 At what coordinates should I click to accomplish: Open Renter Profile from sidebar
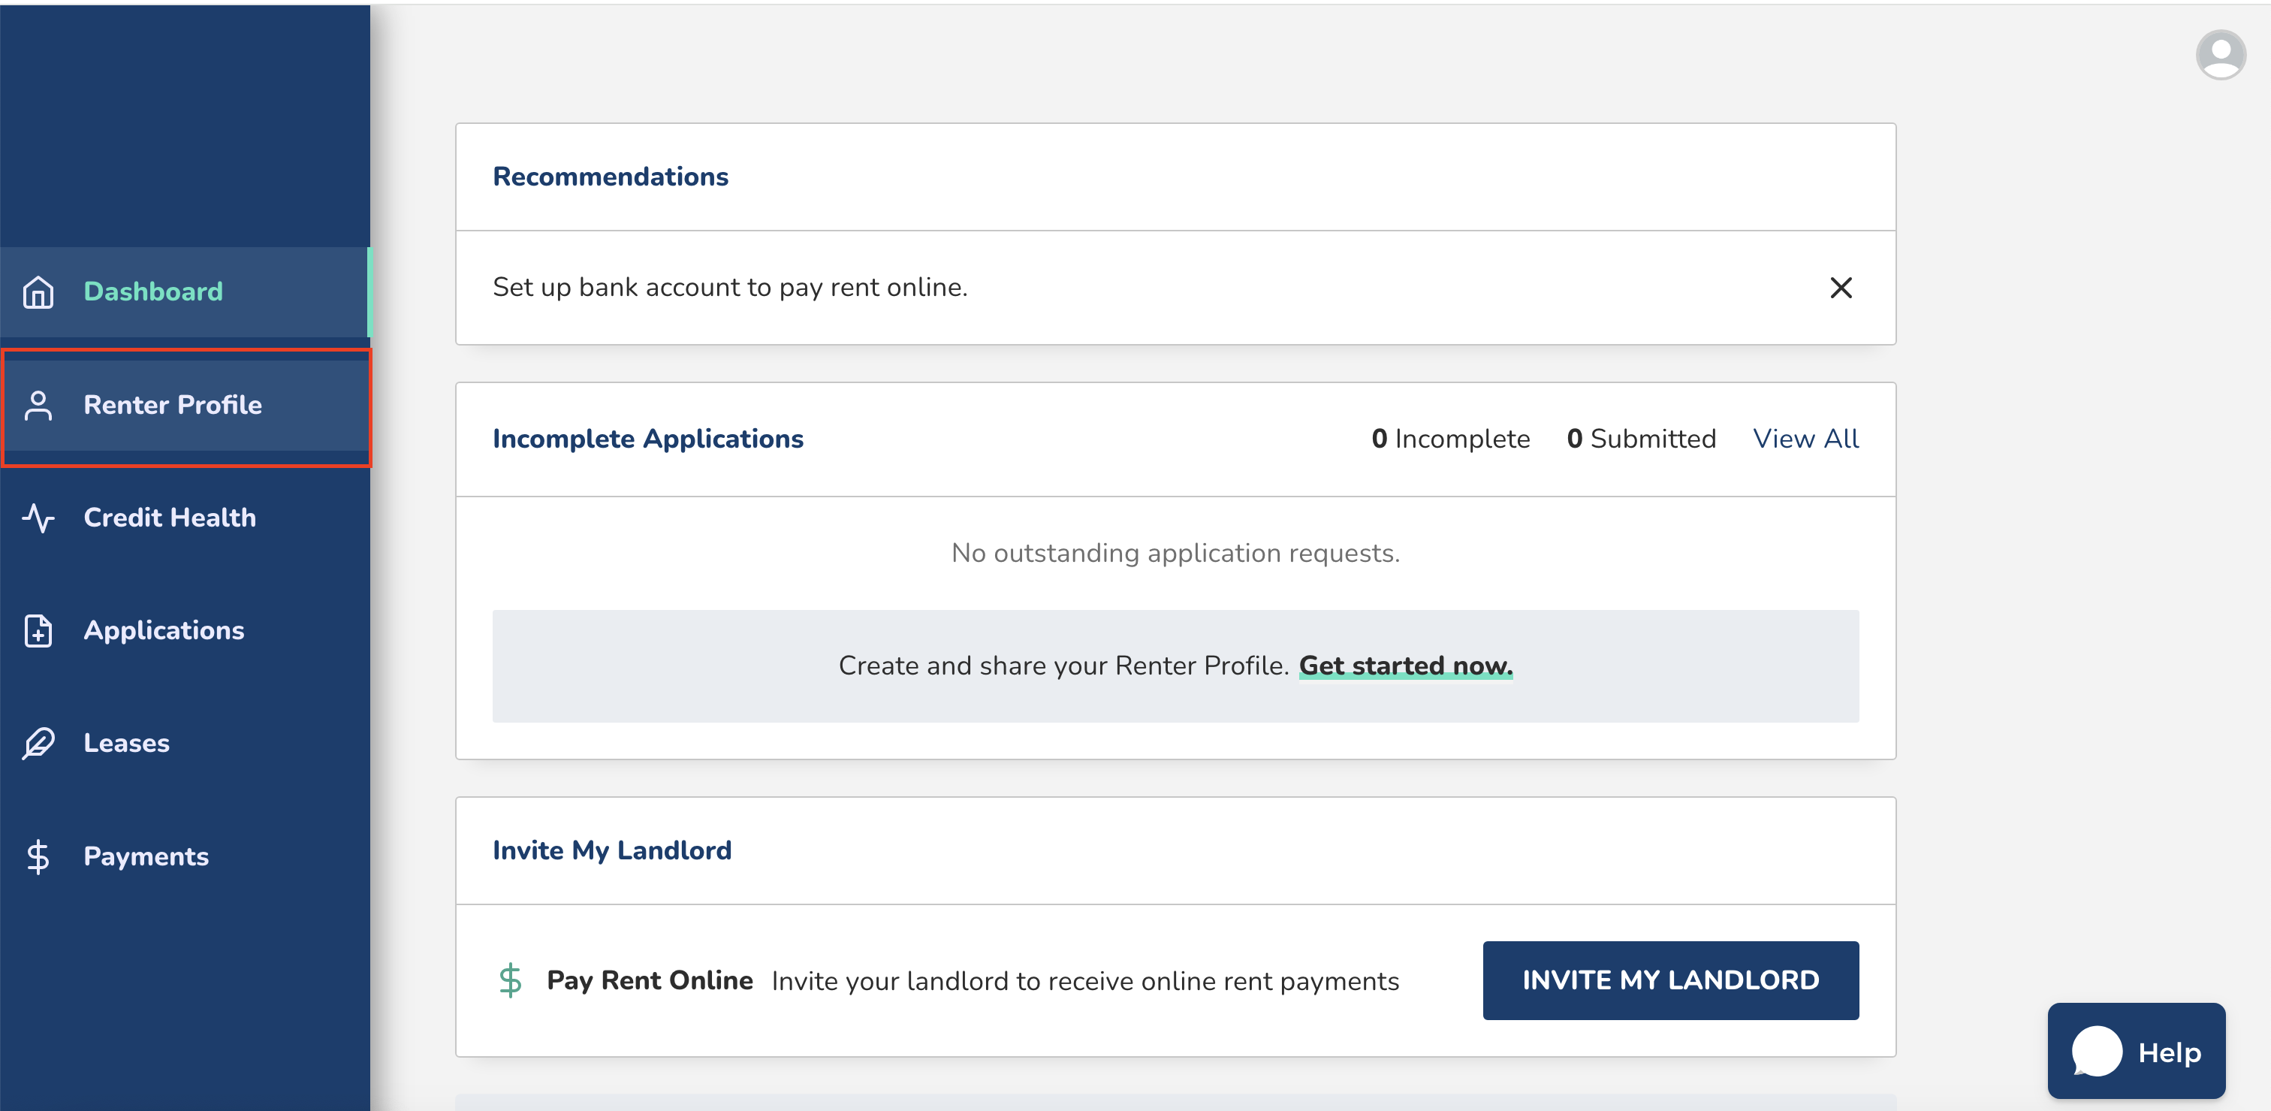coord(185,405)
